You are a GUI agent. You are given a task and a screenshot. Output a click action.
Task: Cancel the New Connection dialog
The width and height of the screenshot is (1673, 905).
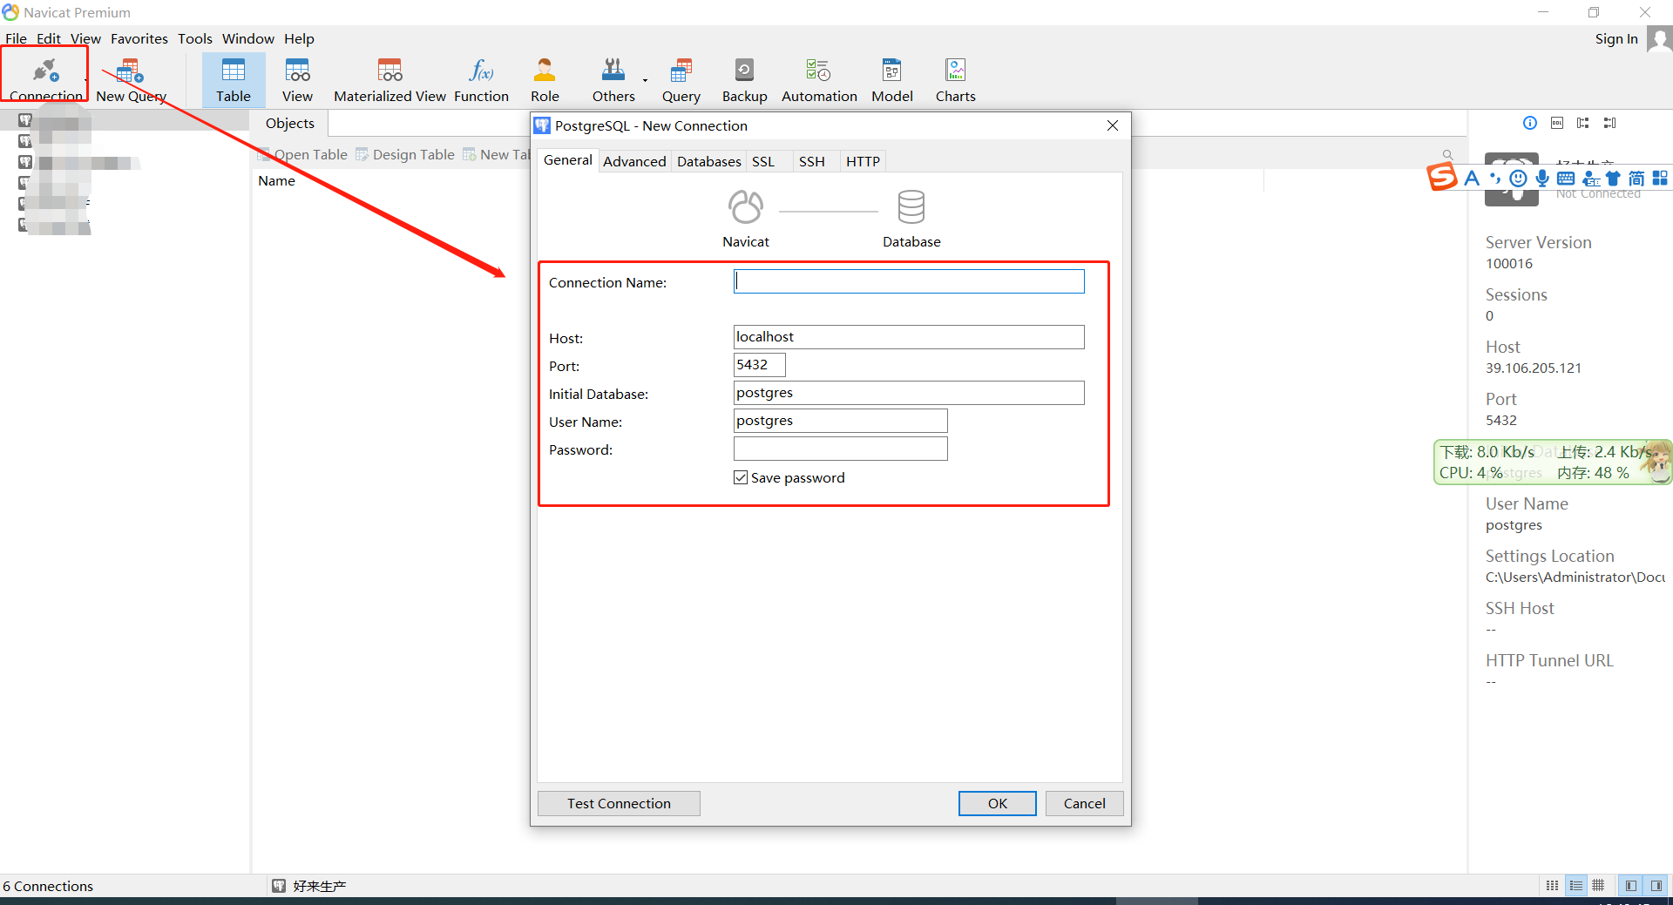pyautogui.click(x=1085, y=803)
